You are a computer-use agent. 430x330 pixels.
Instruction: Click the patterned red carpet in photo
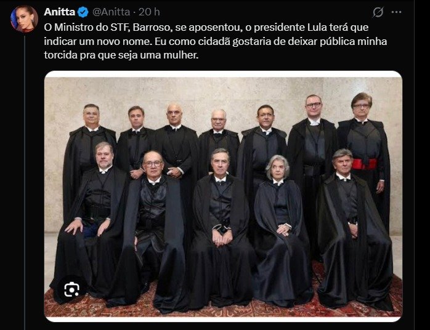pos(223,305)
